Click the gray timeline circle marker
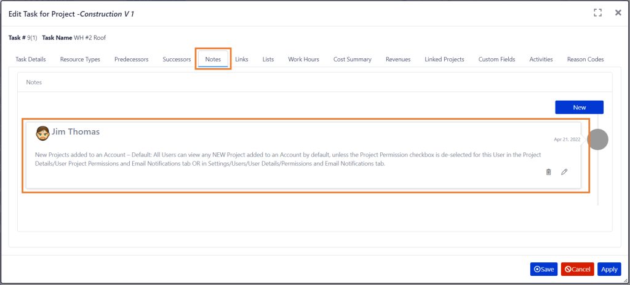 (597, 139)
